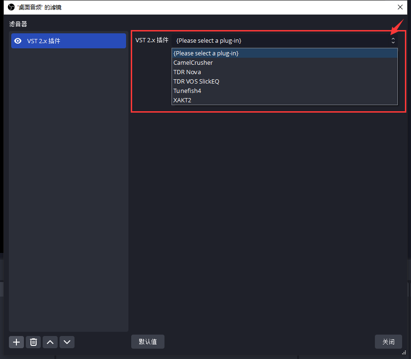Viewport: 411px width, 359px height.
Task: Choose CamelCrusher from the plug-in list
Action: click(284, 62)
